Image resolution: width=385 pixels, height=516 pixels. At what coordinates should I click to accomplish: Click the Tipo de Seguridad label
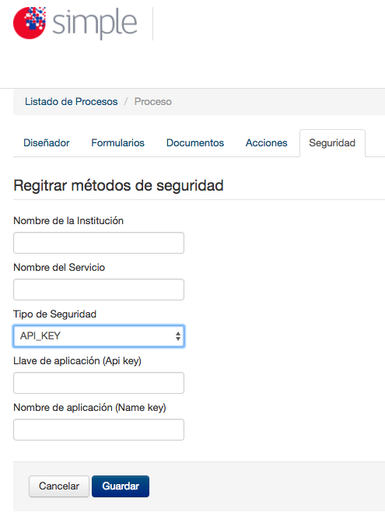(x=55, y=314)
